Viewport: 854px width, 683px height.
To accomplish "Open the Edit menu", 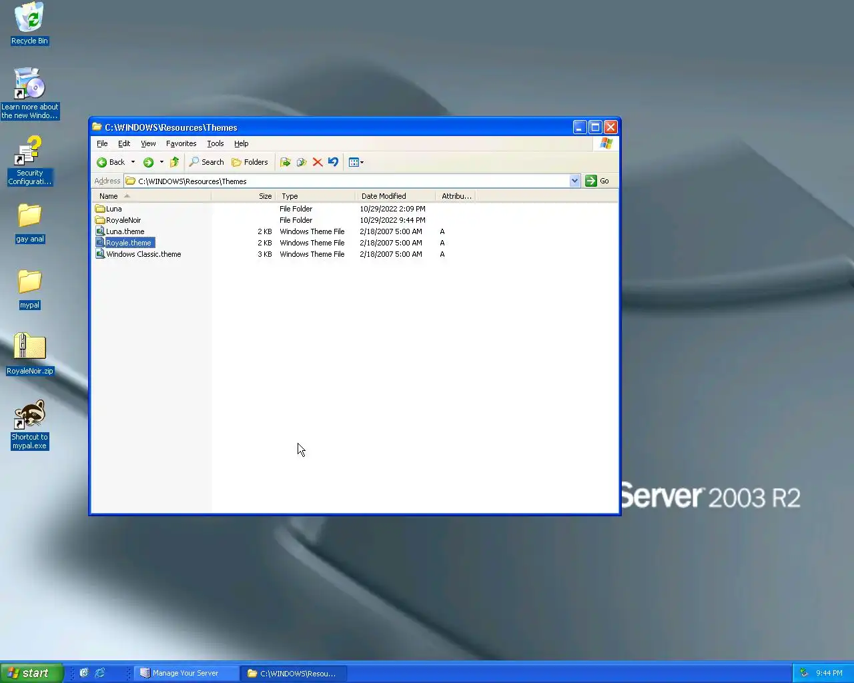I will (124, 143).
